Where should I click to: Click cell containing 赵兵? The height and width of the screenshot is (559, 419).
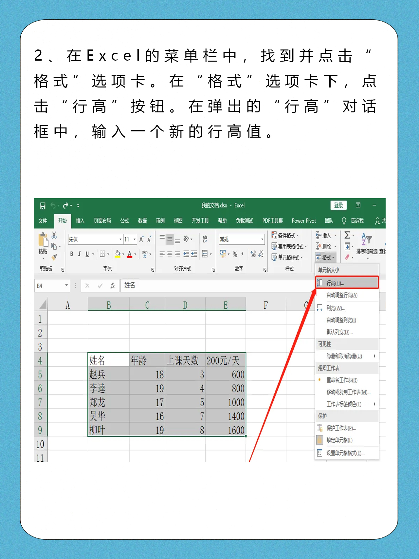pyautogui.click(x=108, y=375)
